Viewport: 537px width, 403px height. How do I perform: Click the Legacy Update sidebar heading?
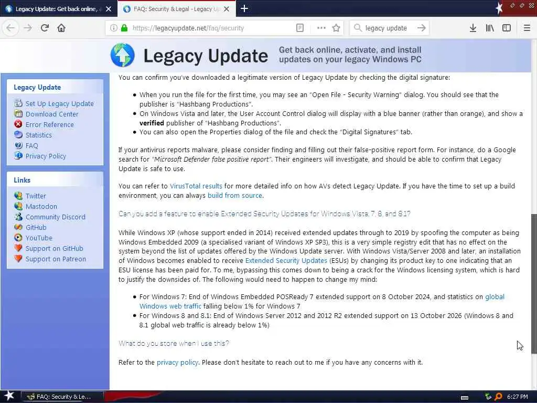tap(37, 88)
